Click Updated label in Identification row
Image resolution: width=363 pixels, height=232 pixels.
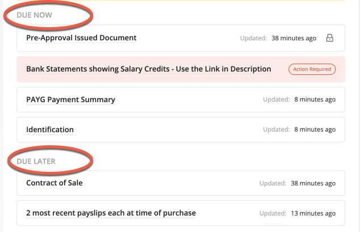click(x=277, y=129)
